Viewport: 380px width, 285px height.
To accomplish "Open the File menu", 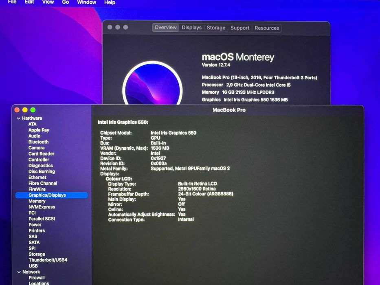I will click(x=12, y=2).
